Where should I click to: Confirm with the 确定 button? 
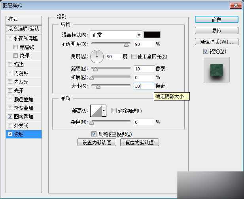coord(216,20)
